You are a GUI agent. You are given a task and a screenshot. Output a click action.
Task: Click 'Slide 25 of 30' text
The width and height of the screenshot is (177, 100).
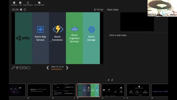tap(57, 67)
